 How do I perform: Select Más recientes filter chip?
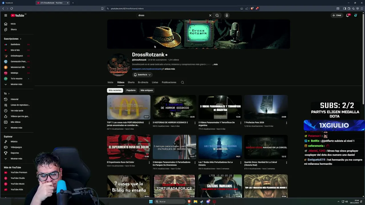115,90
